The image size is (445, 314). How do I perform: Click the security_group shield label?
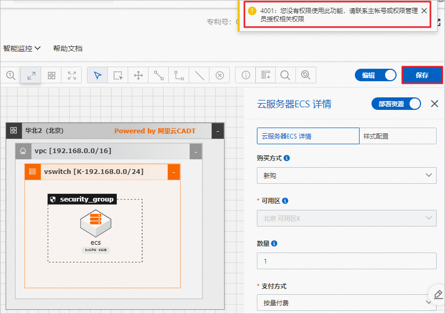[82, 199]
